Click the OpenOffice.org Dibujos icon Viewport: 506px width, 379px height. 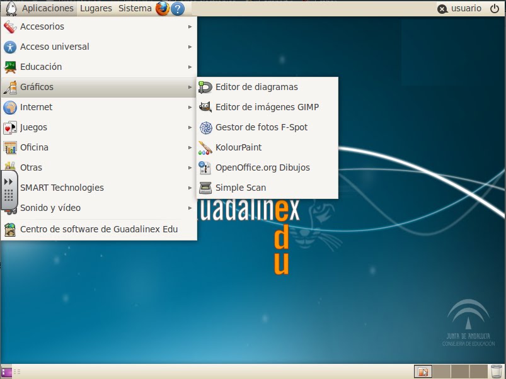pyautogui.click(x=205, y=167)
